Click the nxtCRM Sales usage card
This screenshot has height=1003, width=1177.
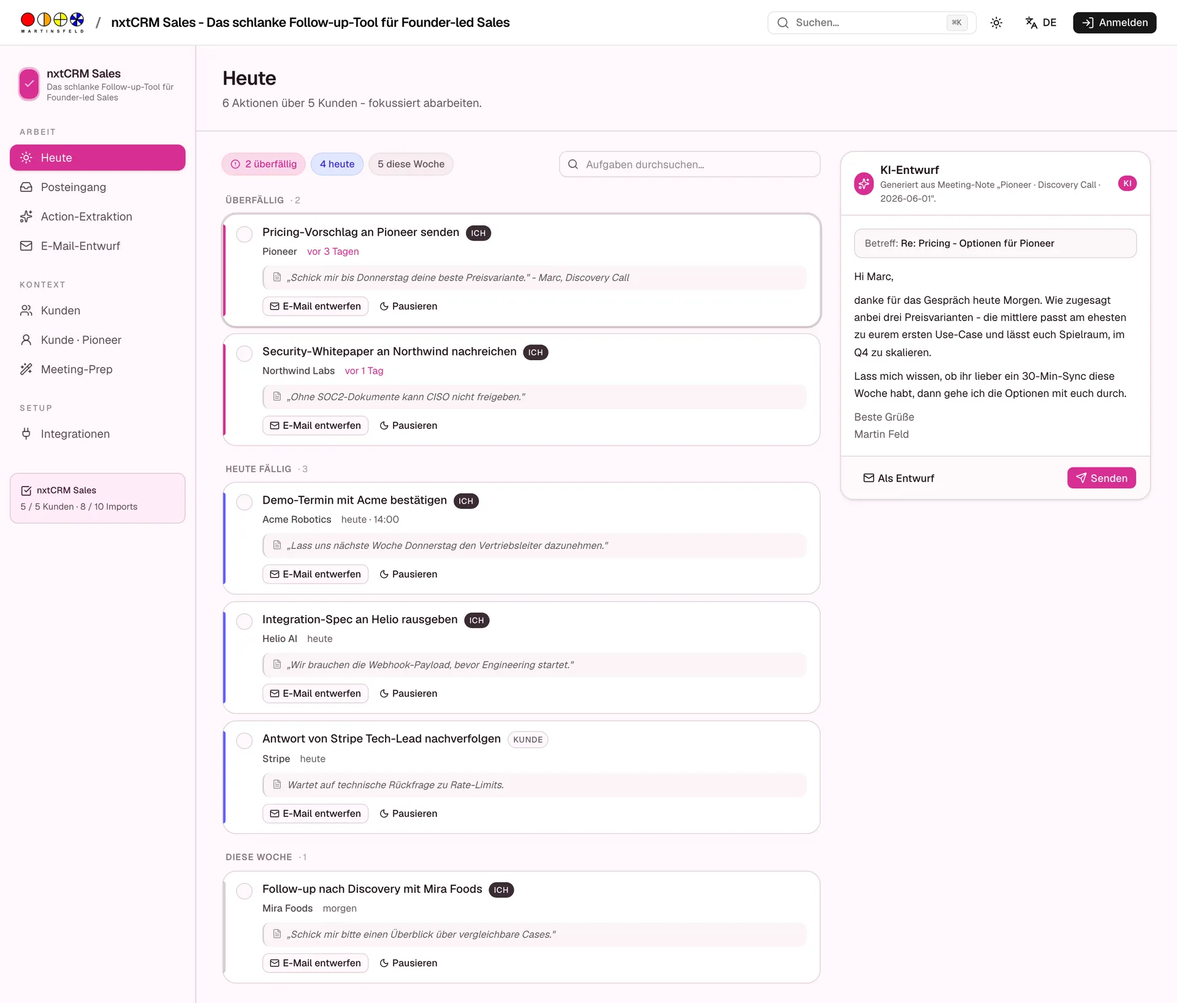(97, 498)
